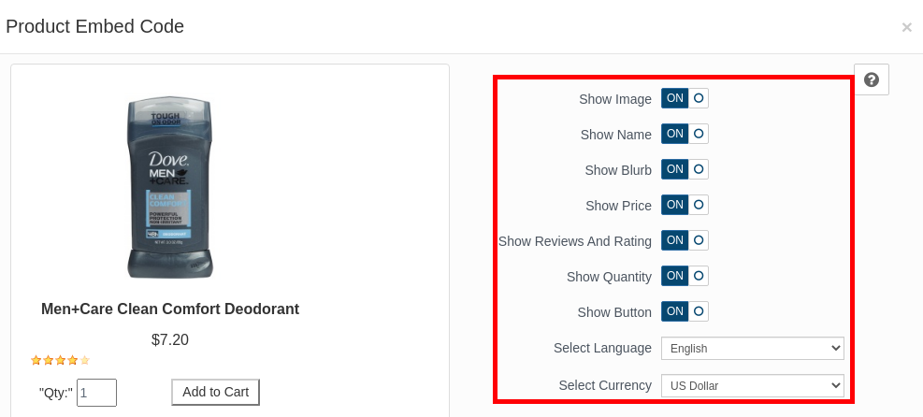The height and width of the screenshot is (417, 923).
Task: Open the Select Language dropdown
Action: click(752, 349)
